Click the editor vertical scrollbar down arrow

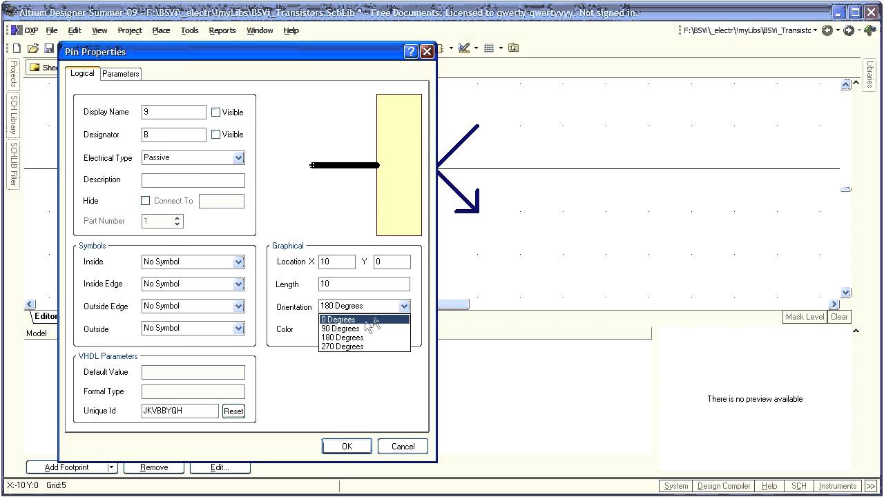[x=845, y=293]
